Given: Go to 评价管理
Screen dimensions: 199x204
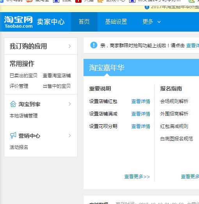Looking at the screenshot, I should pyautogui.click(x=19, y=86).
